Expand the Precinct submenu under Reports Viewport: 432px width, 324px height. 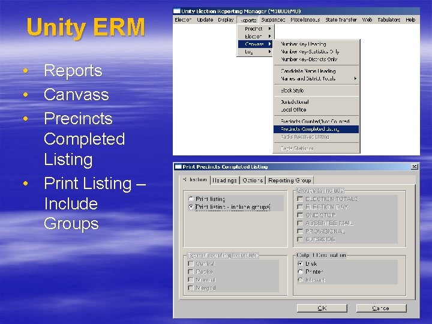(x=255, y=29)
